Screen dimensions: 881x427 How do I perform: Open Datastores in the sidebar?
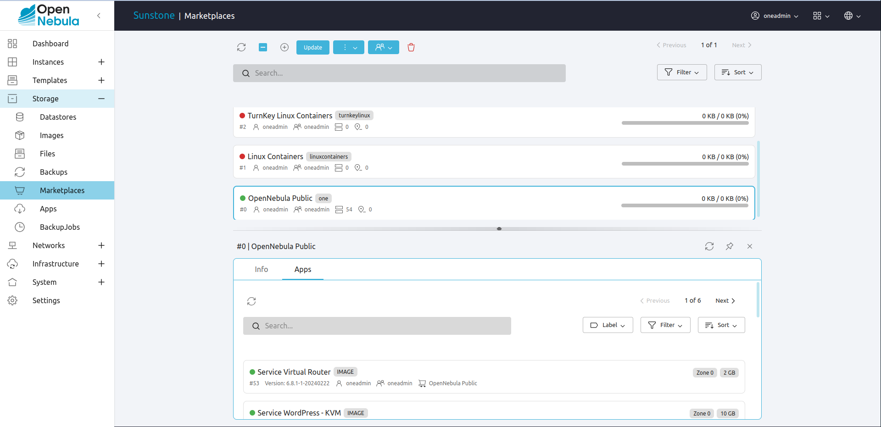[x=57, y=117]
